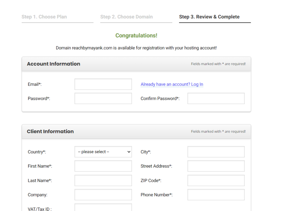Focus the First Name field
This screenshot has height=211, width=305.
pyautogui.click(x=103, y=166)
